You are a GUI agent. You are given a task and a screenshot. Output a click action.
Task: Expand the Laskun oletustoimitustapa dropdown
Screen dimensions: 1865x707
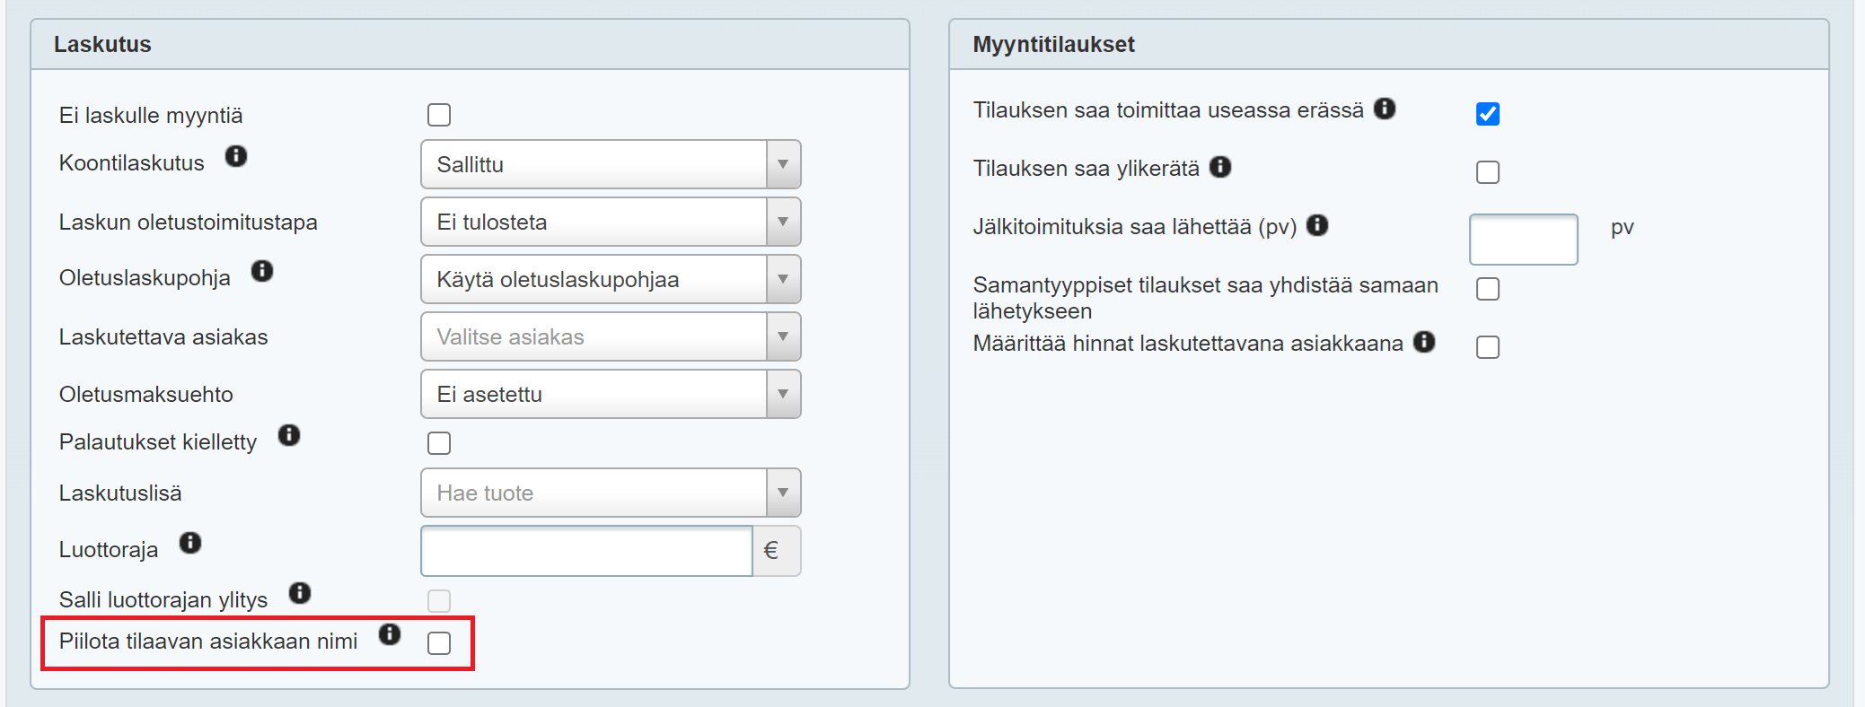610,222
